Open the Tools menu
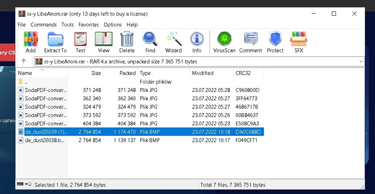This screenshot has width=375, height=194. coord(67,25)
